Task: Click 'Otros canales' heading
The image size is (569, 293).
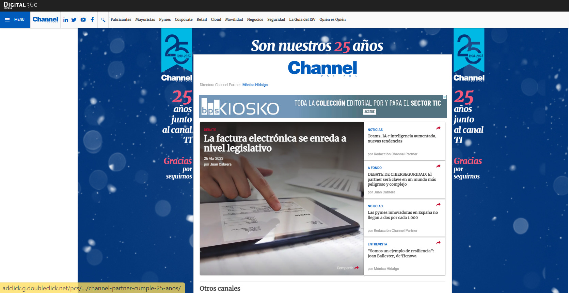Action: [220, 288]
